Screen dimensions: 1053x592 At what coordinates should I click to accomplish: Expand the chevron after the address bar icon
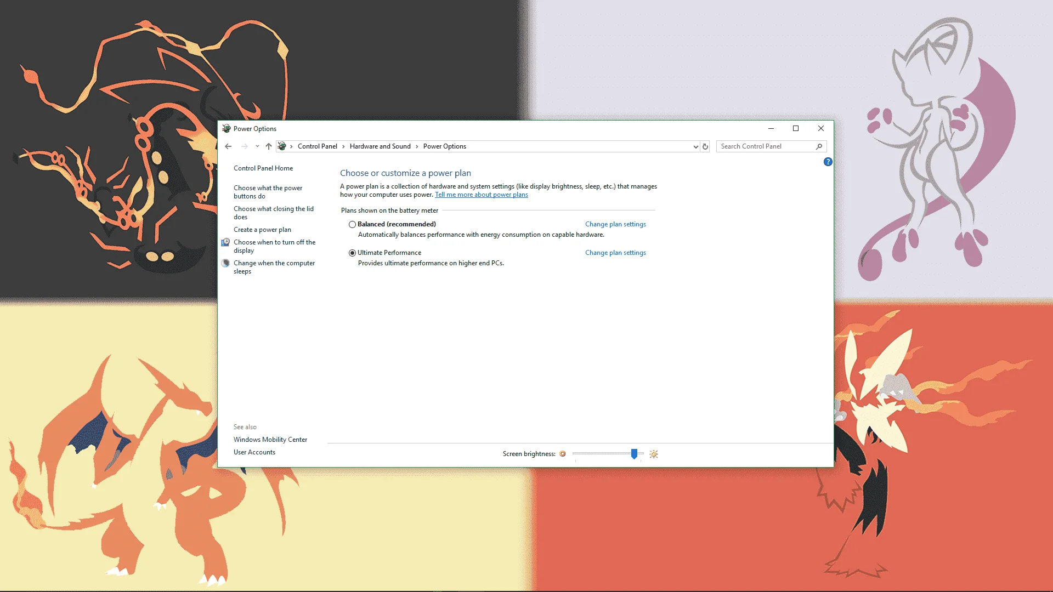click(291, 146)
